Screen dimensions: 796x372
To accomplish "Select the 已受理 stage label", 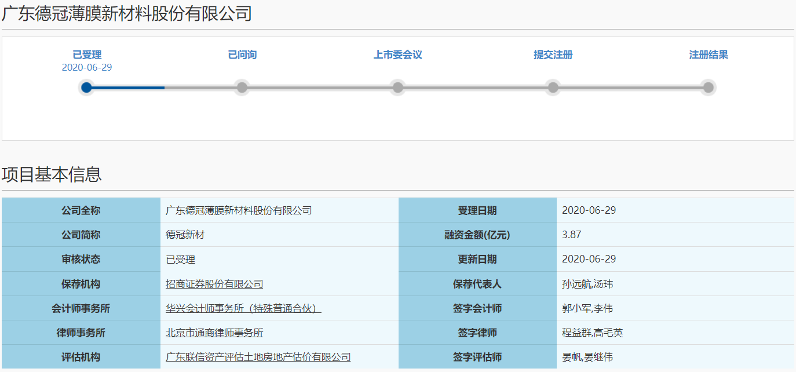I will coord(87,54).
